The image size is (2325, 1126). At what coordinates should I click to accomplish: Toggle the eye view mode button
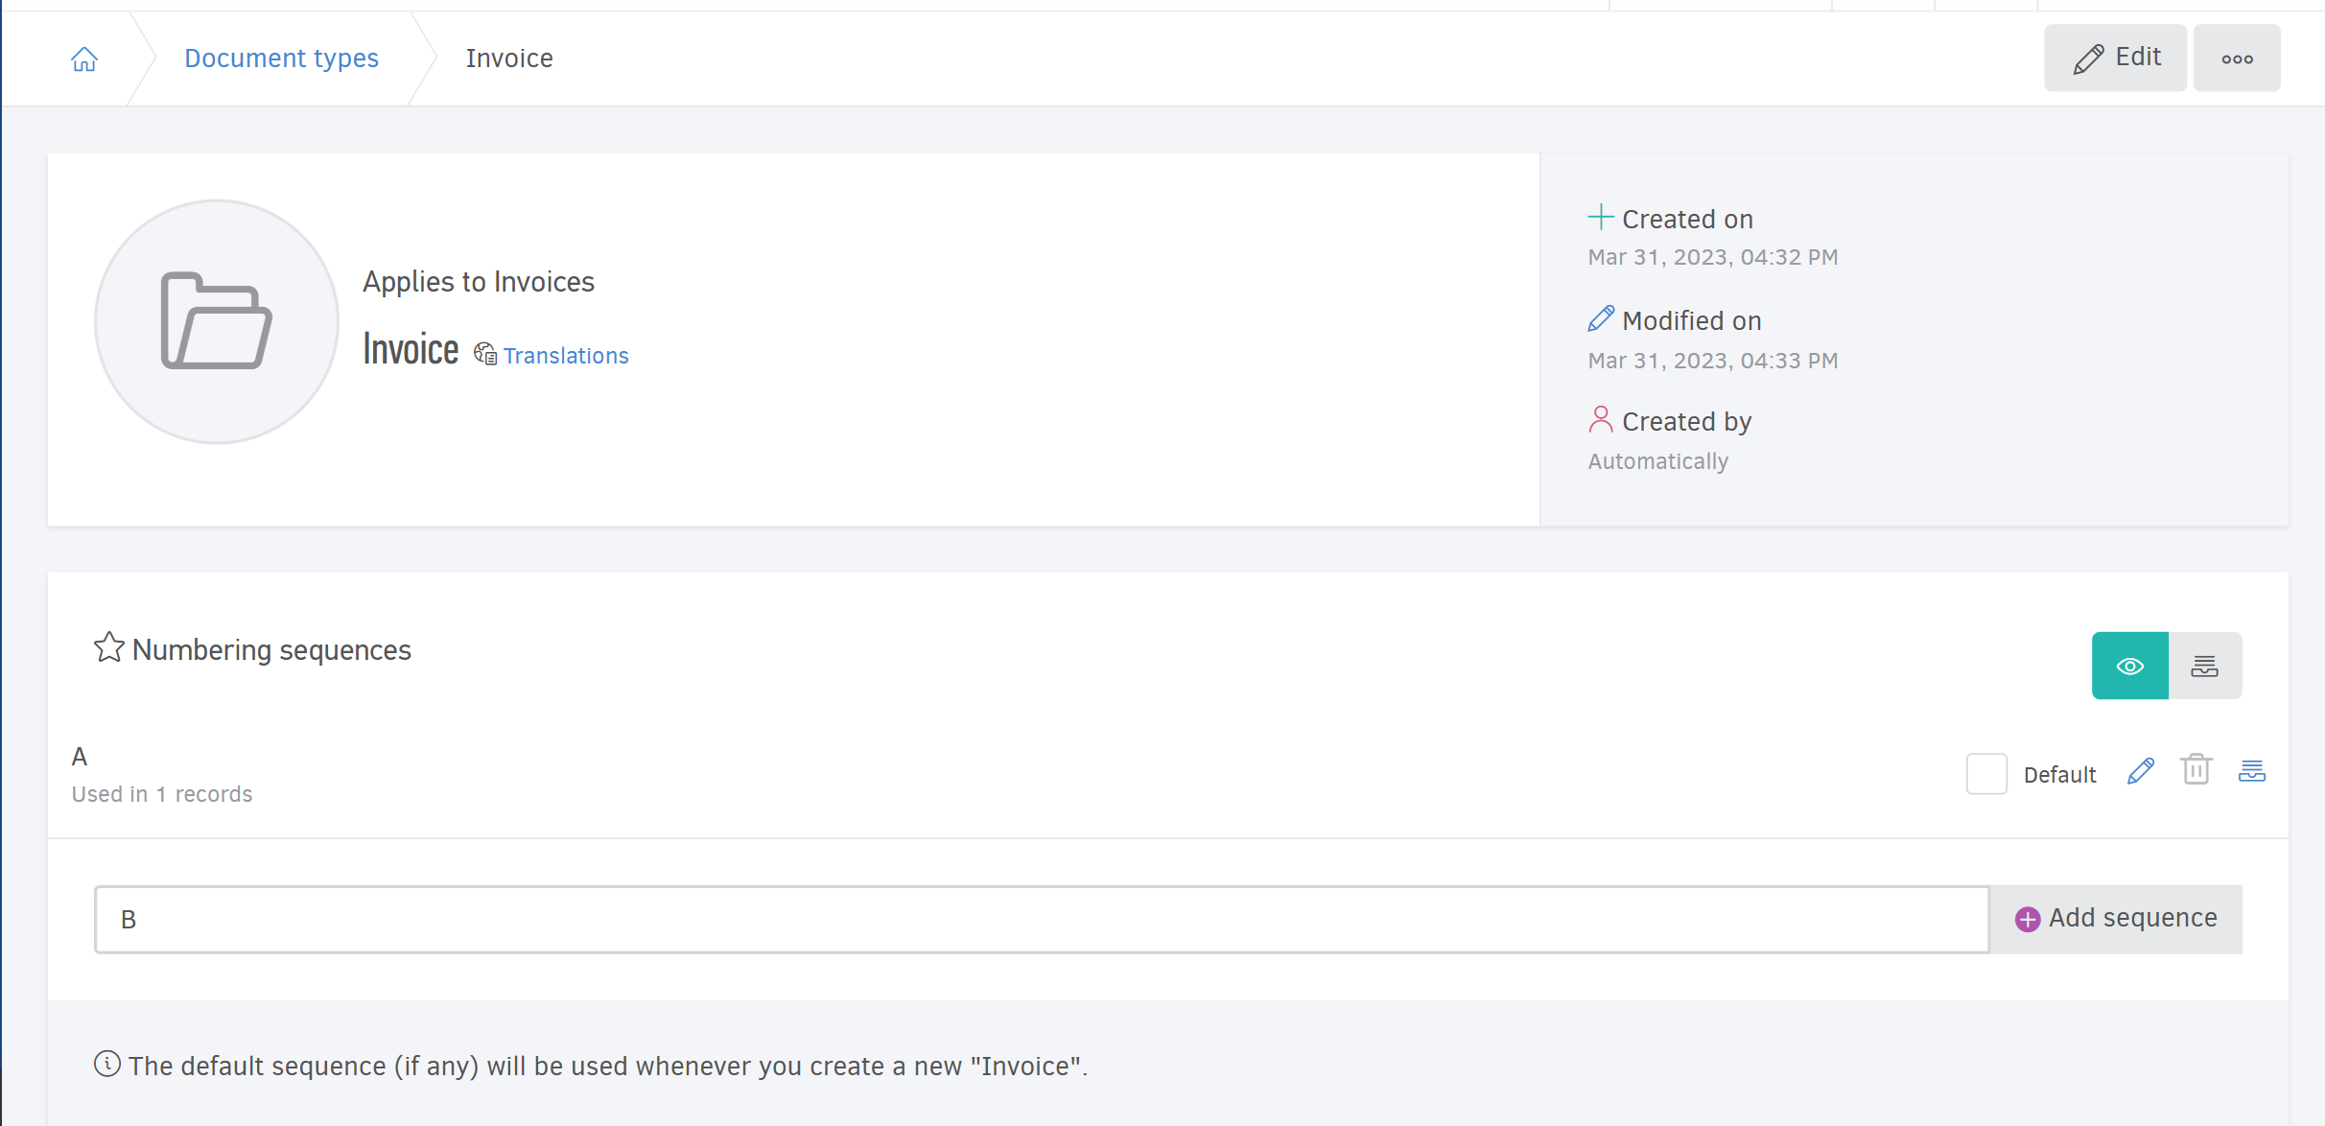pos(2129,666)
